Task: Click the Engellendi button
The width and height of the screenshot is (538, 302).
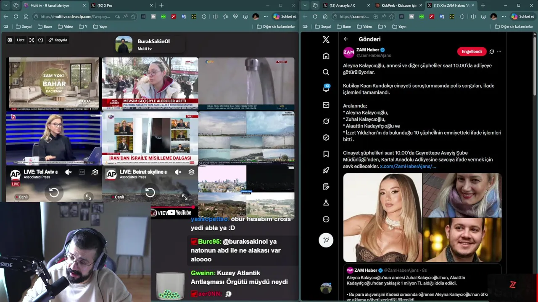Action: click(472, 52)
